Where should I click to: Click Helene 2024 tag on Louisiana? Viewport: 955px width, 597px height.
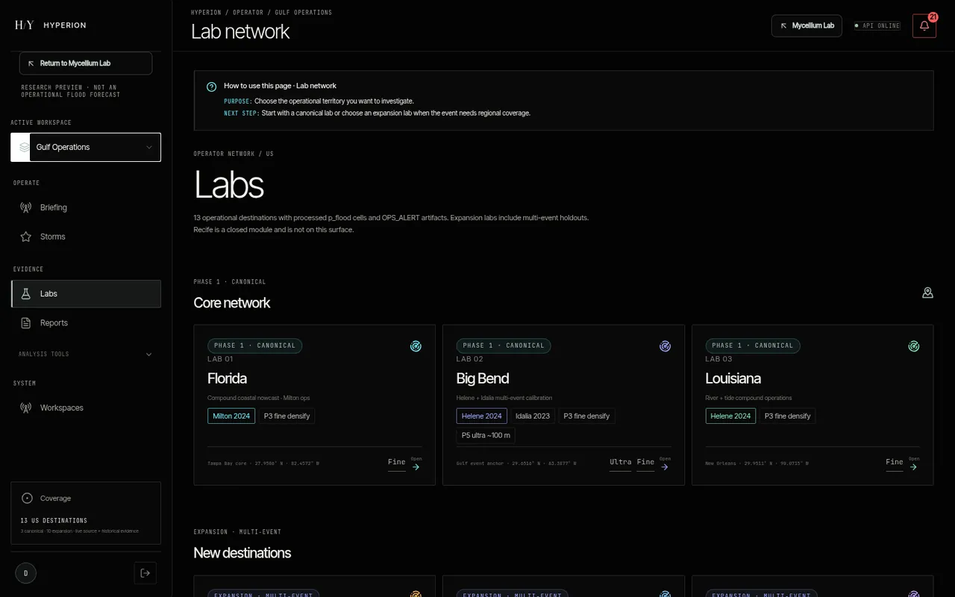[730, 416]
